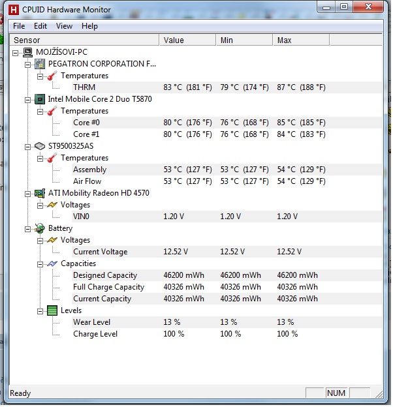The width and height of the screenshot is (393, 407).
Task: Maximize the Hardware Monitor window
Action: [344, 7]
